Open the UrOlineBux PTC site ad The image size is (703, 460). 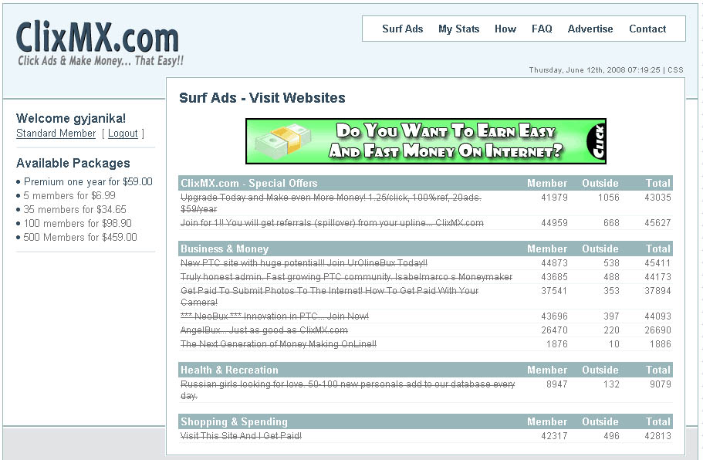(x=304, y=262)
